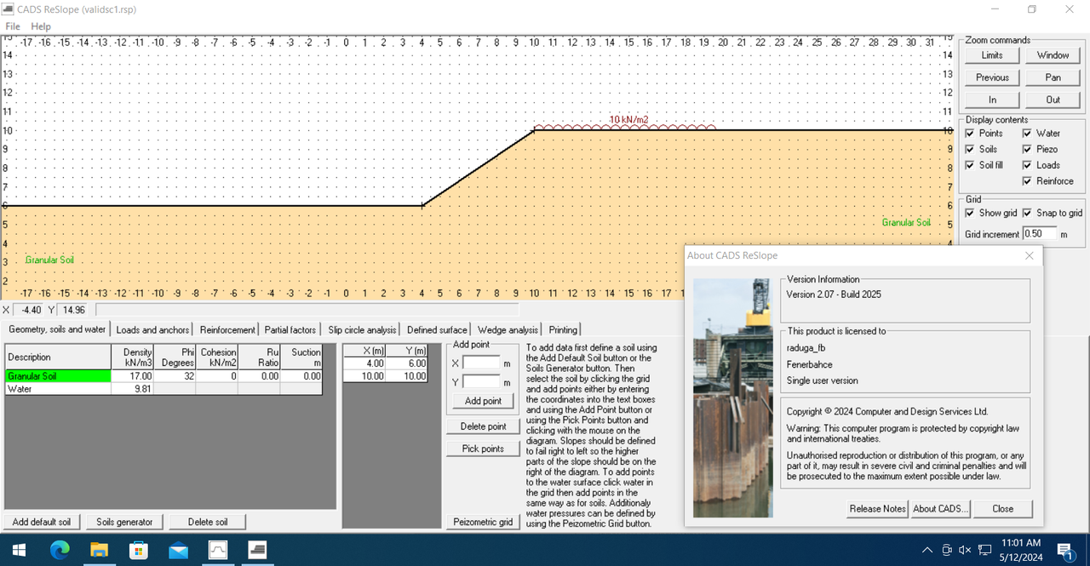Screen dimensions: 1090x566
Task: Toggle the Points display checkbox
Action: pyautogui.click(x=970, y=134)
